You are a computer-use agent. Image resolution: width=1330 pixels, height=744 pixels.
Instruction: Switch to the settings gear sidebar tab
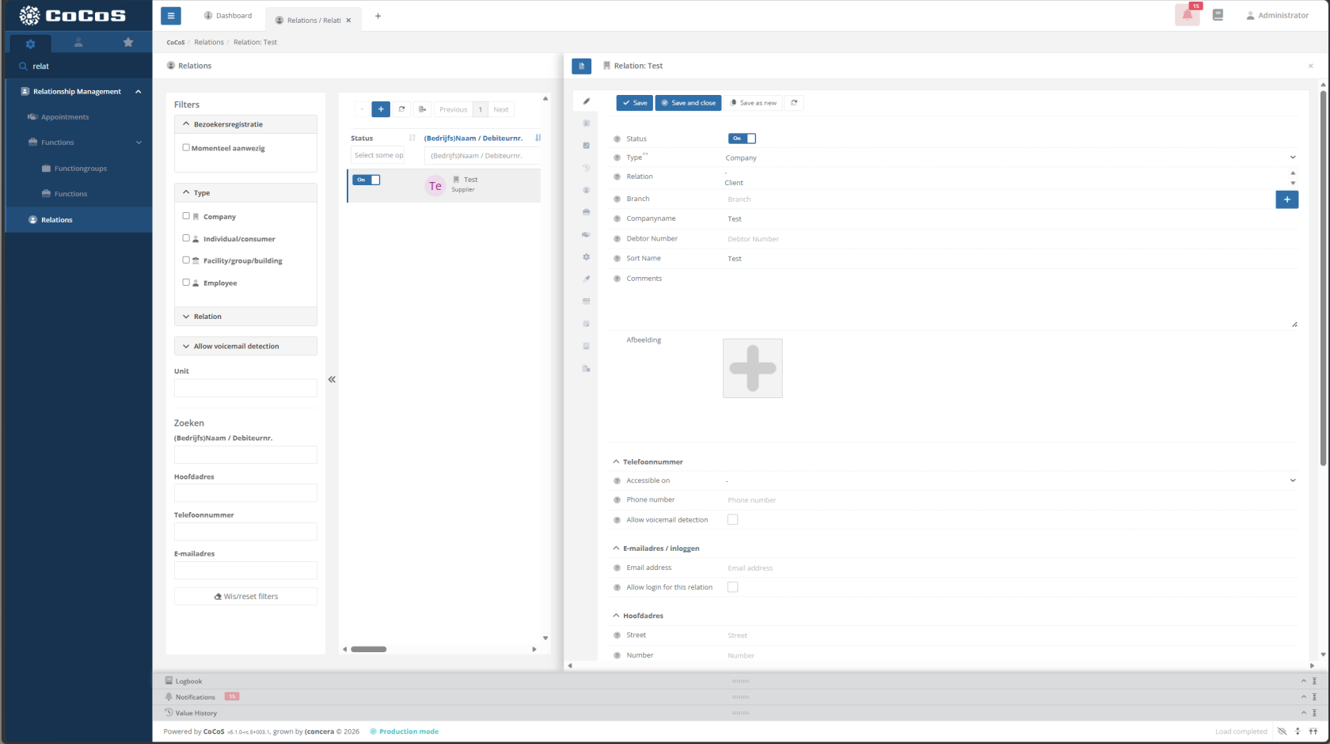tap(30, 44)
